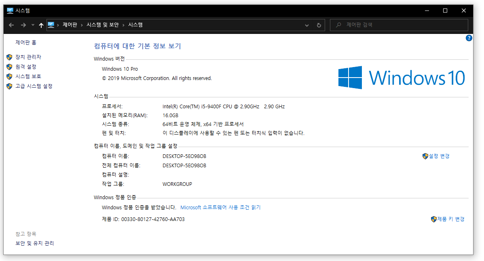Click shield icon beside 고급 시스템 설정
Viewport: 484px width, 261px height.
click(9, 86)
